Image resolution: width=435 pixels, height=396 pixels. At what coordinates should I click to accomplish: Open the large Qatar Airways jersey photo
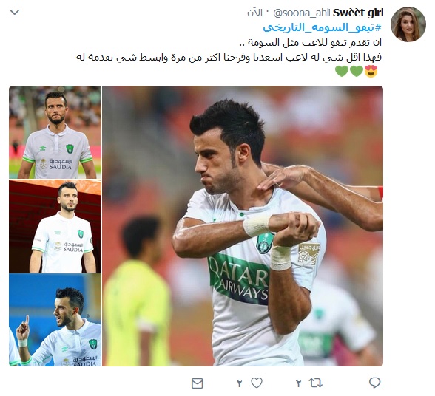(x=243, y=226)
